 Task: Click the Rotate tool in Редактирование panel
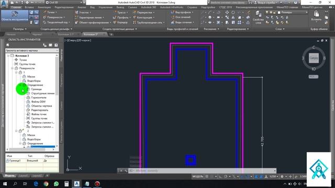233,13
